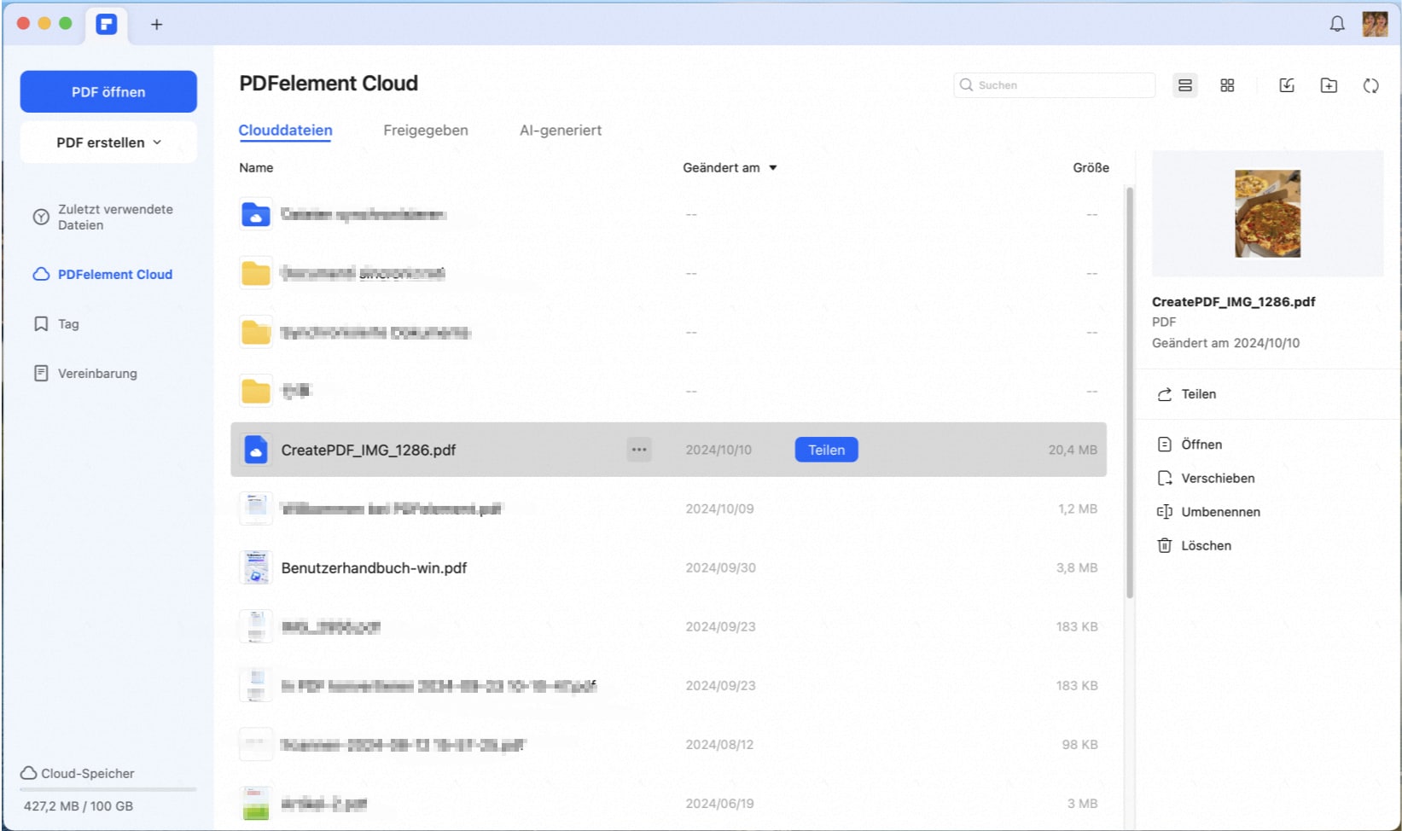Refresh the cloud file list
The image size is (1402, 831).
[x=1370, y=85]
